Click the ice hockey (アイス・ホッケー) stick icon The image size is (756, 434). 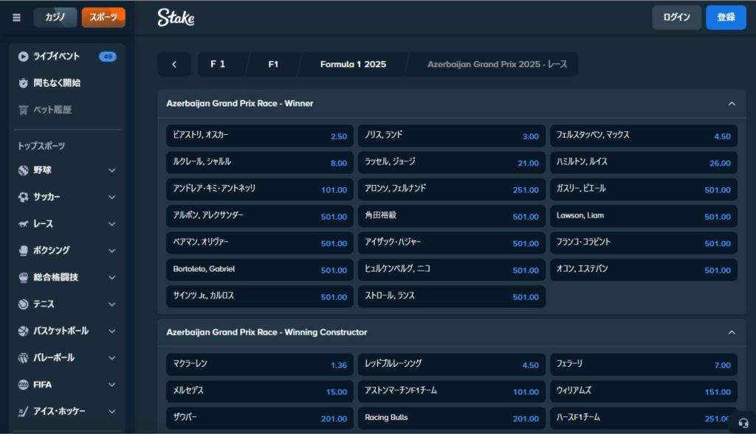point(23,411)
